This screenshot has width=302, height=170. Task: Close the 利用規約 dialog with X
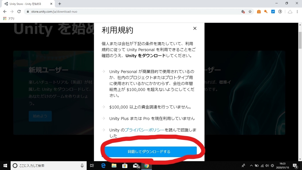[x=195, y=28]
